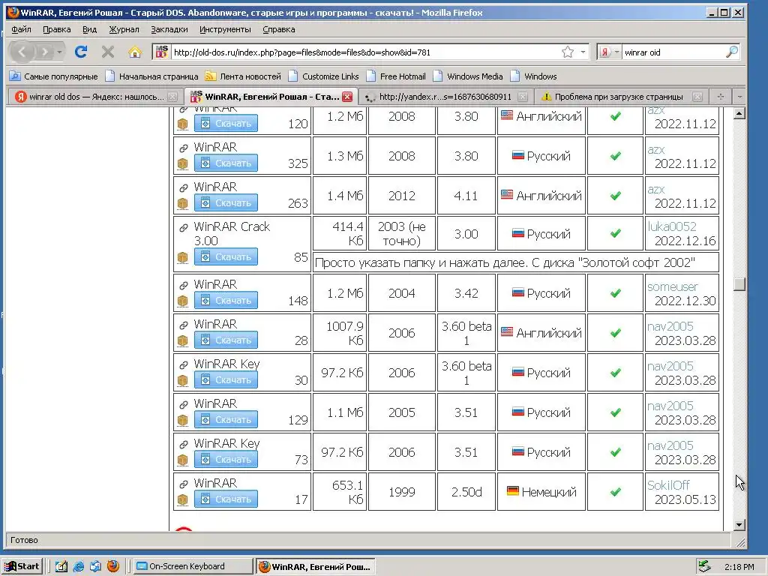
Task: Click green checkmark in WinRAR 2.50d row
Action: [x=616, y=491]
